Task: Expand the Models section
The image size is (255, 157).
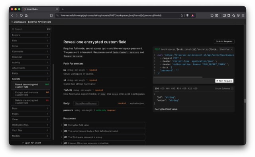Action: click(30, 136)
